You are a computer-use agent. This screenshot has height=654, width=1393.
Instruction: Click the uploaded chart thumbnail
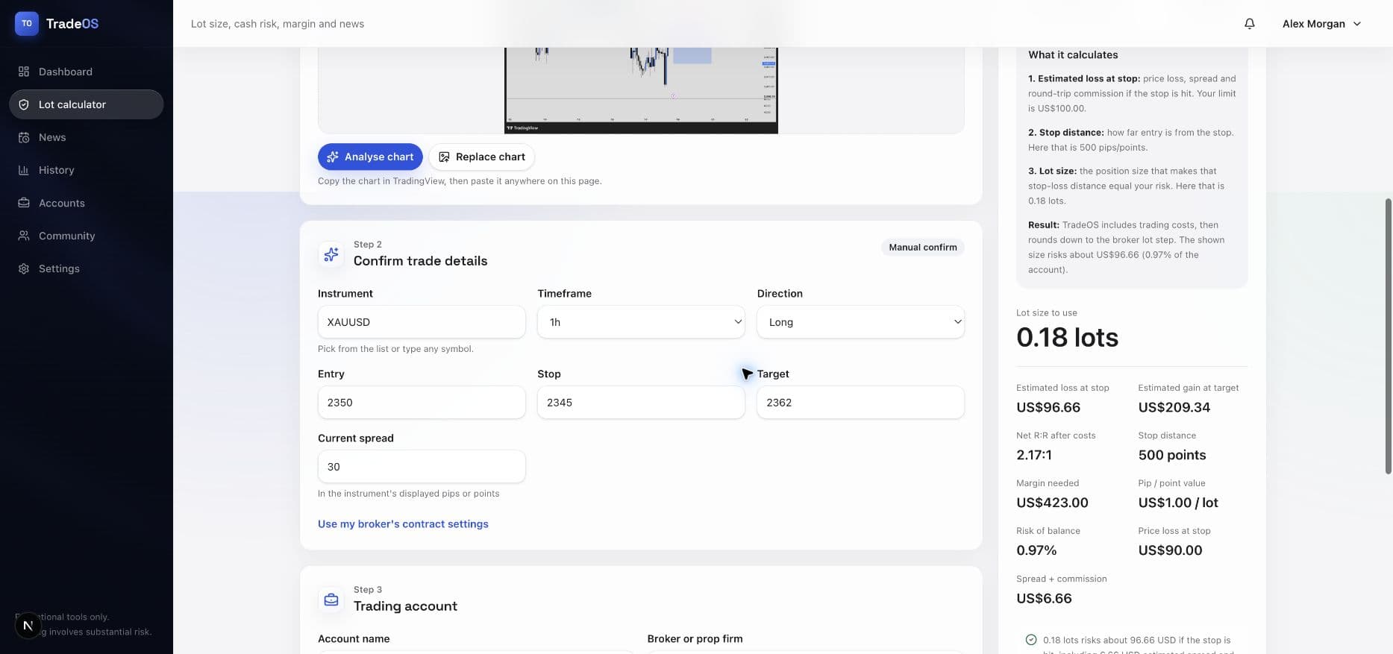(x=641, y=90)
